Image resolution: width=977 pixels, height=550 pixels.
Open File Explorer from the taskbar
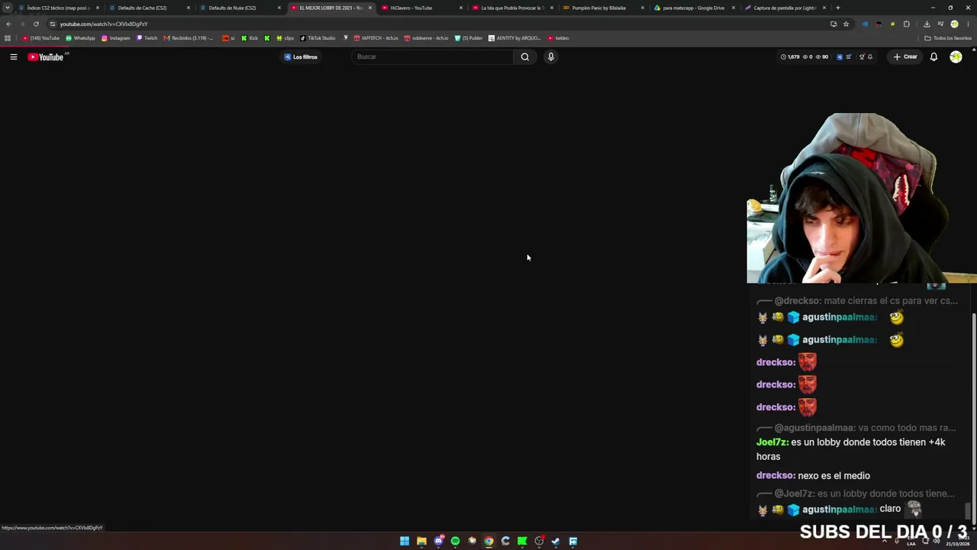click(x=421, y=541)
